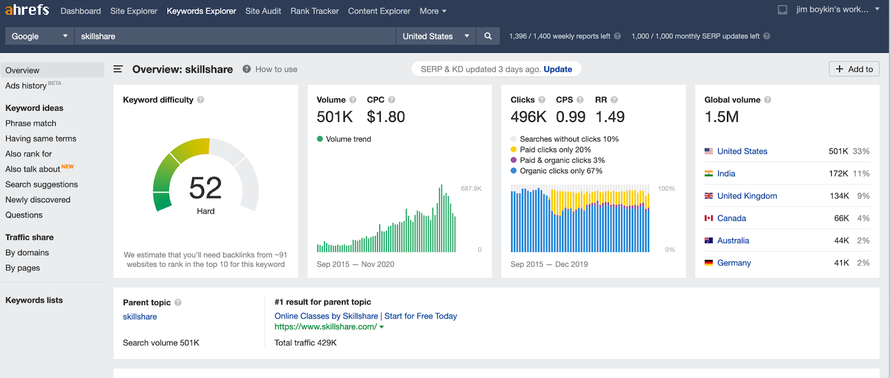Open Search suggestions
This screenshot has height=378, width=892.
pyautogui.click(x=41, y=185)
